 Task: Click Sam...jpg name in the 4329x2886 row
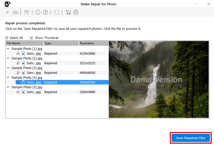34,54
